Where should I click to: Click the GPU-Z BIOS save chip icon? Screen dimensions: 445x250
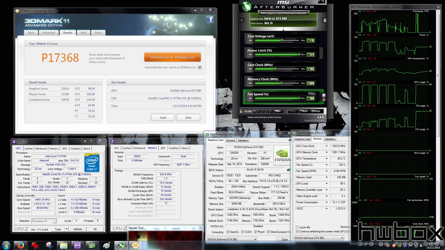(x=288, y=170)
